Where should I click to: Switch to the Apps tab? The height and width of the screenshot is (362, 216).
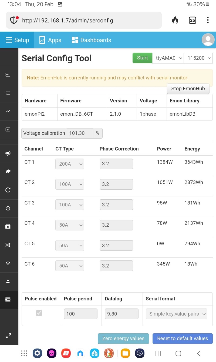click(x=50, y=40)
